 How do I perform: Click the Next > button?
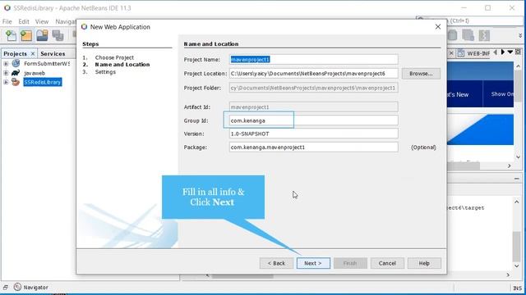[x=313, y=263]
